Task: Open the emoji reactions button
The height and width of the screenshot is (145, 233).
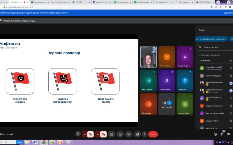Action: (120, 134)
